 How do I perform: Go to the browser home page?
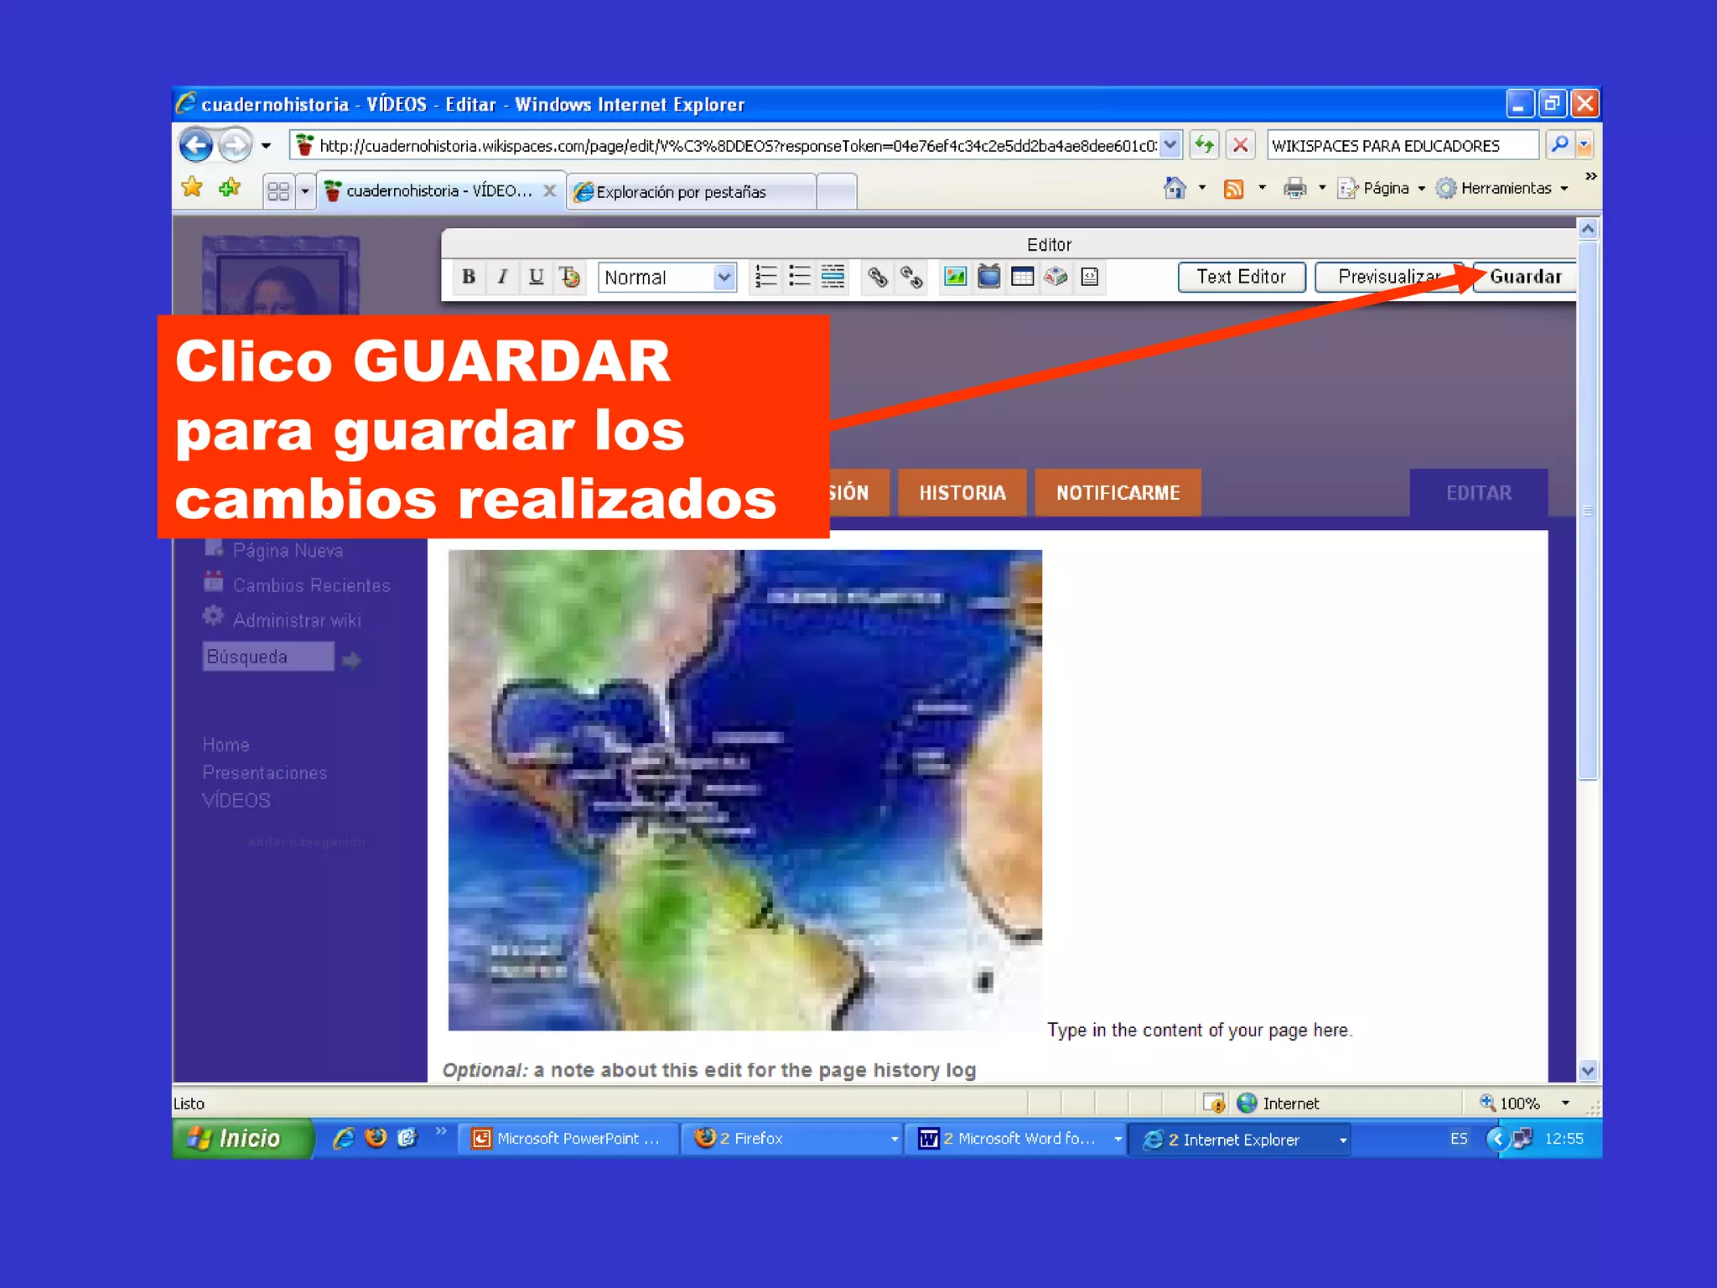tap(1175, 188)
